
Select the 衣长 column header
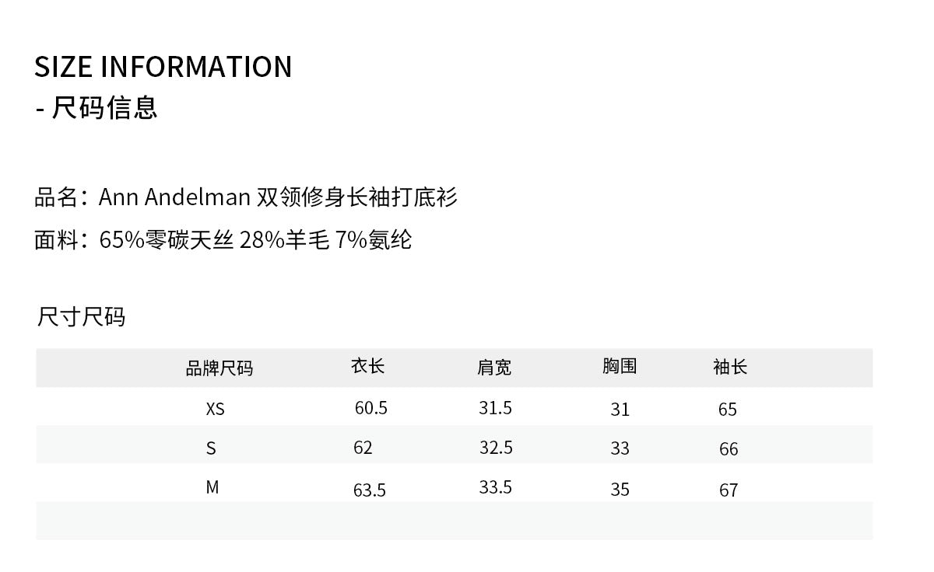click(x=367, y=366)
